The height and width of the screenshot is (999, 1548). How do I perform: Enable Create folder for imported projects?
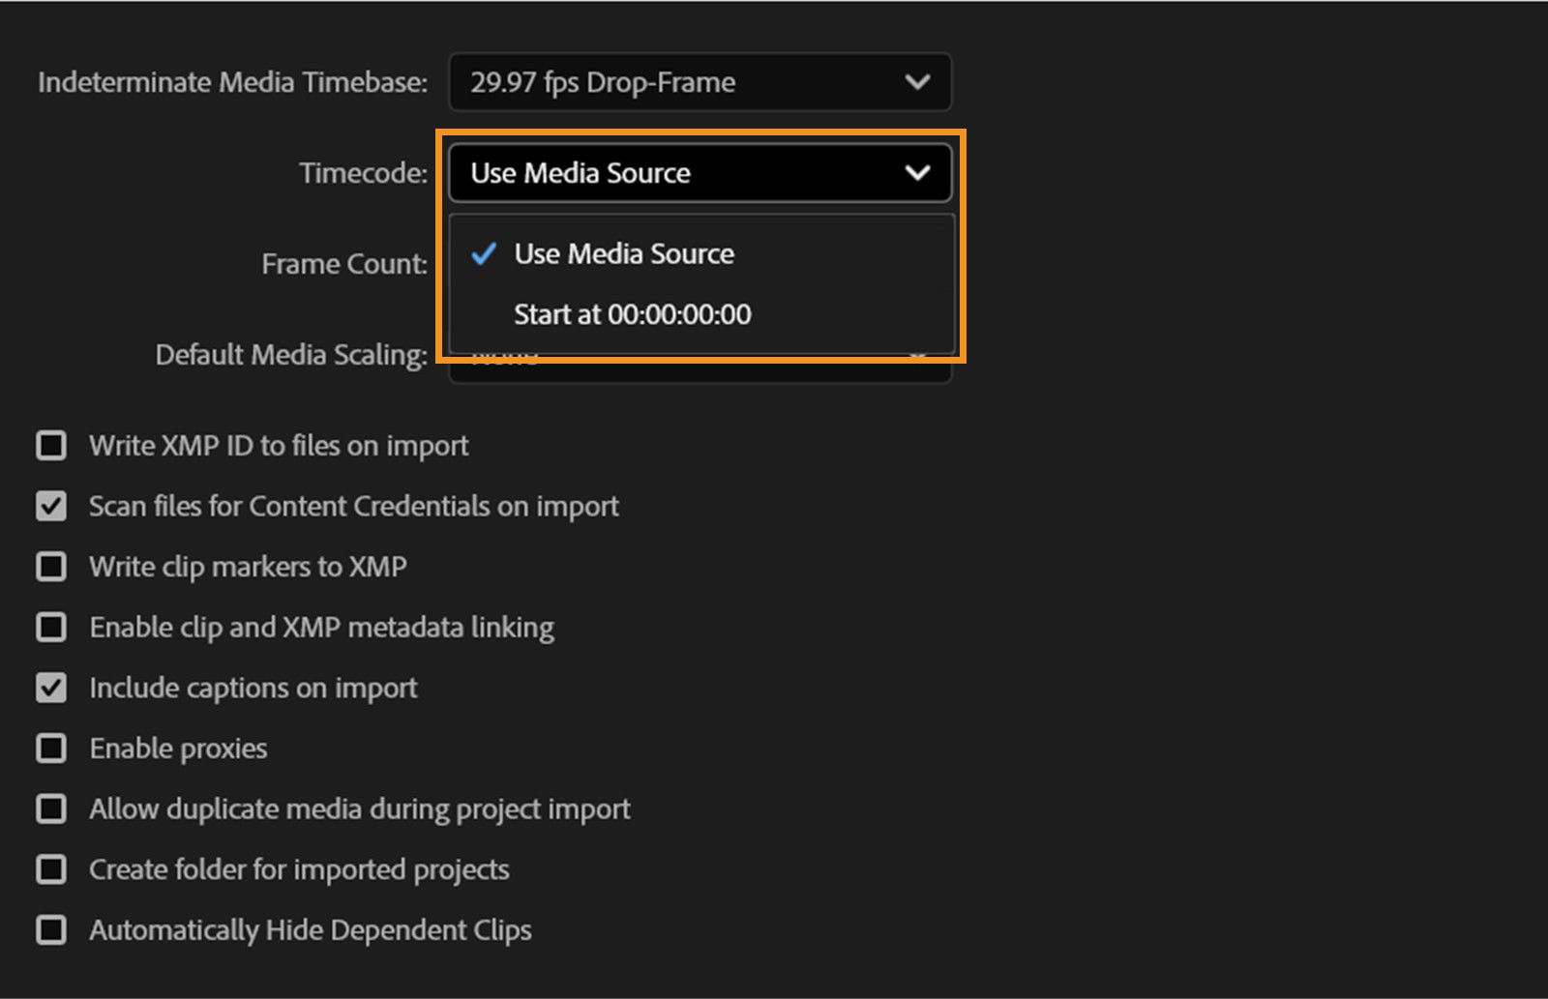coord(51,868)
